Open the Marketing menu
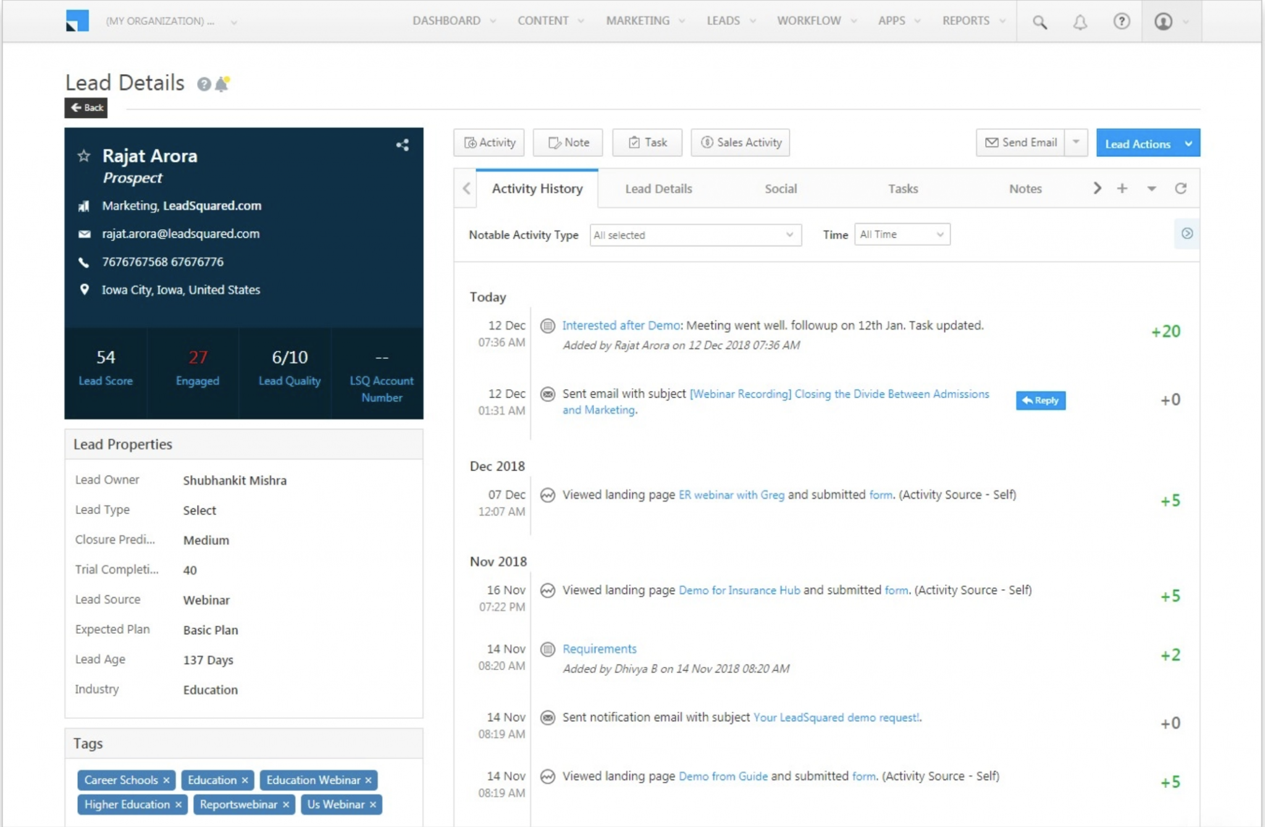 click(x=645, y=20)
